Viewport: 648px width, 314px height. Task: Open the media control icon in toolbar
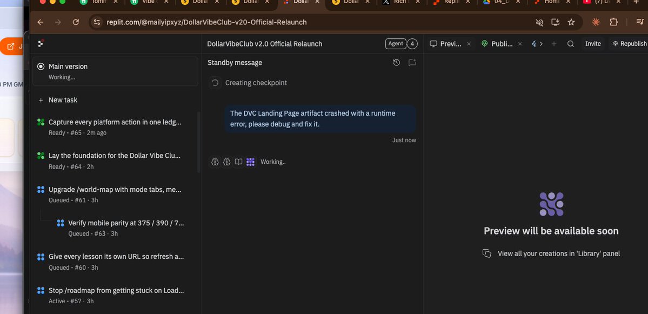point(640,22)
